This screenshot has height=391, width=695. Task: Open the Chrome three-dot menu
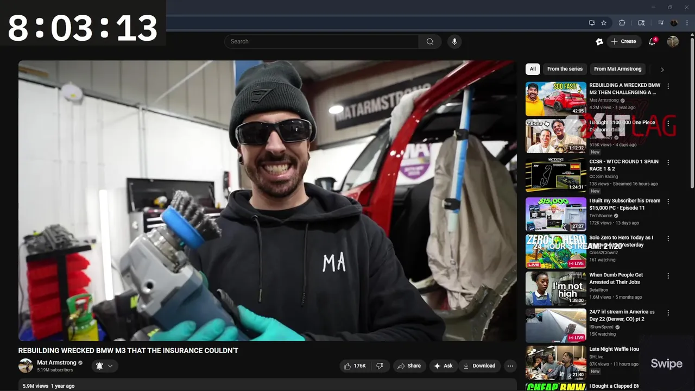(x=687, y=23)
